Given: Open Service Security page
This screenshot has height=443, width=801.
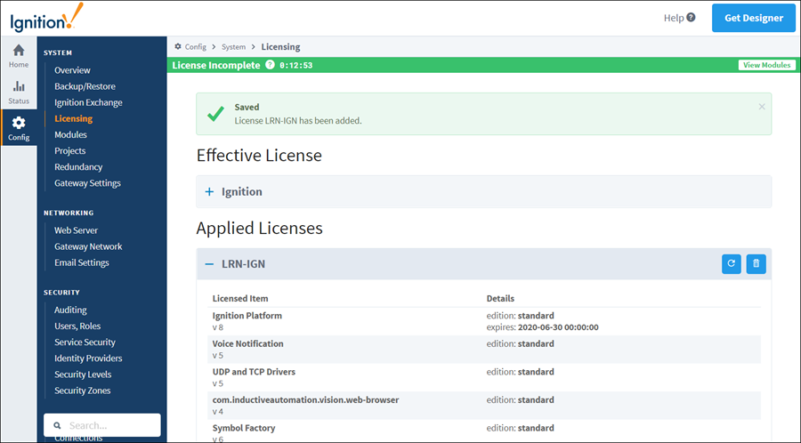Looking at the screenshot, I should click(85, 342).
